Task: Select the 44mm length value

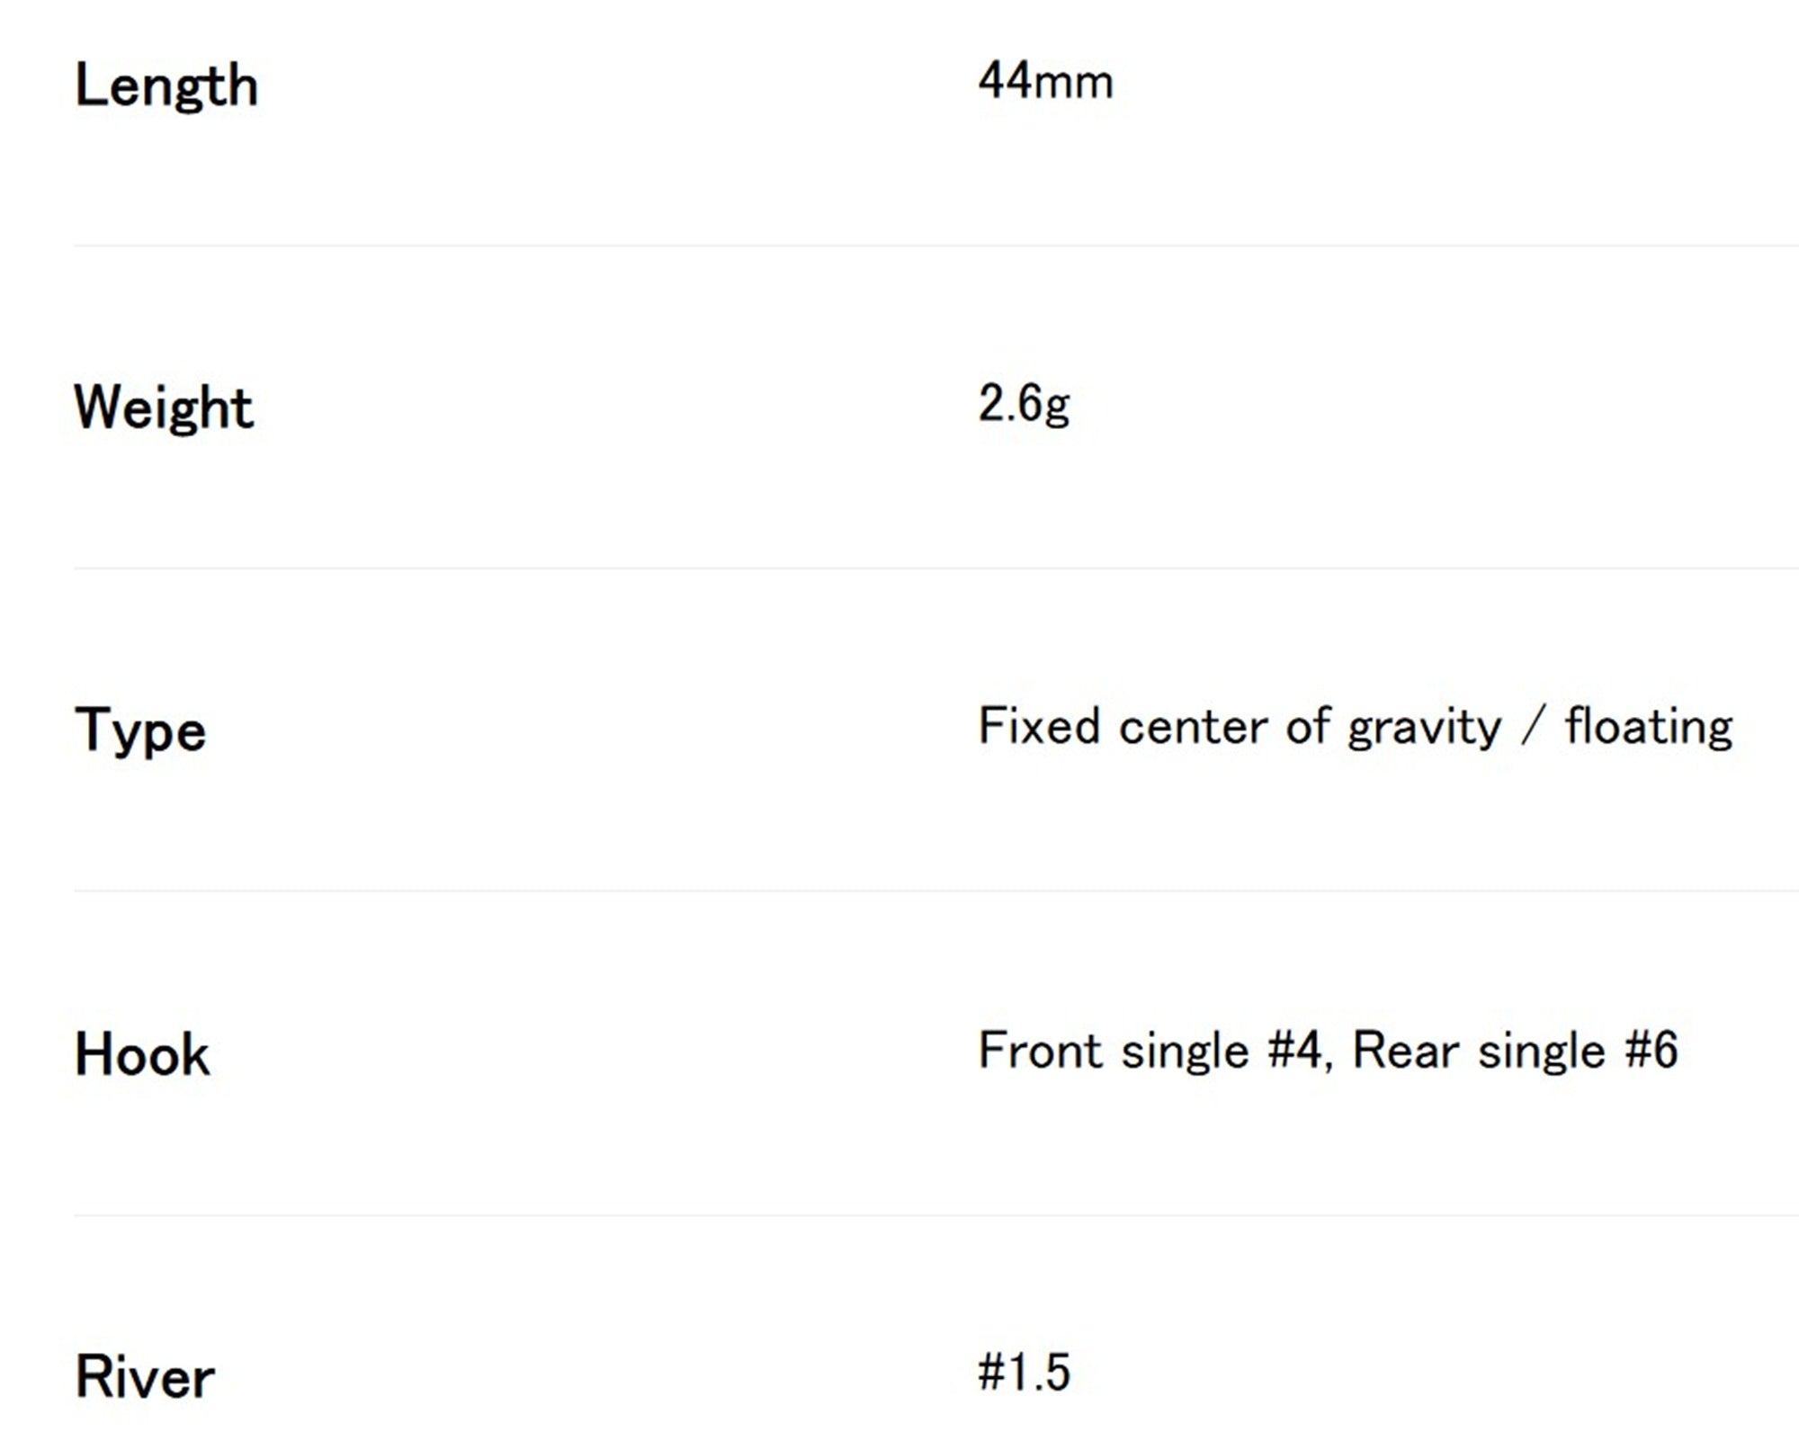Action: (1046, 81)
